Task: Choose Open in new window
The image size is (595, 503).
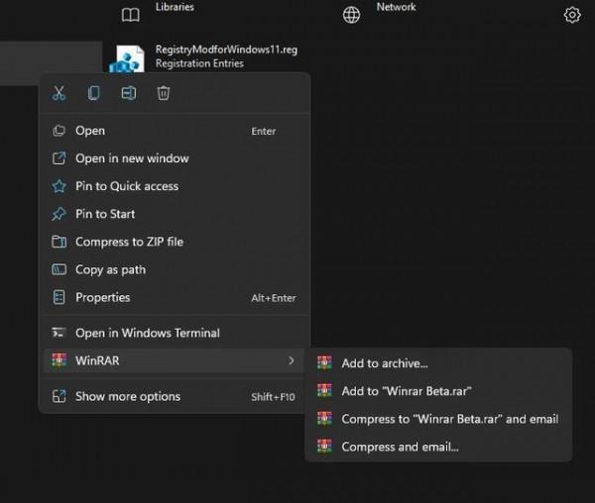Action: [175, 158]
